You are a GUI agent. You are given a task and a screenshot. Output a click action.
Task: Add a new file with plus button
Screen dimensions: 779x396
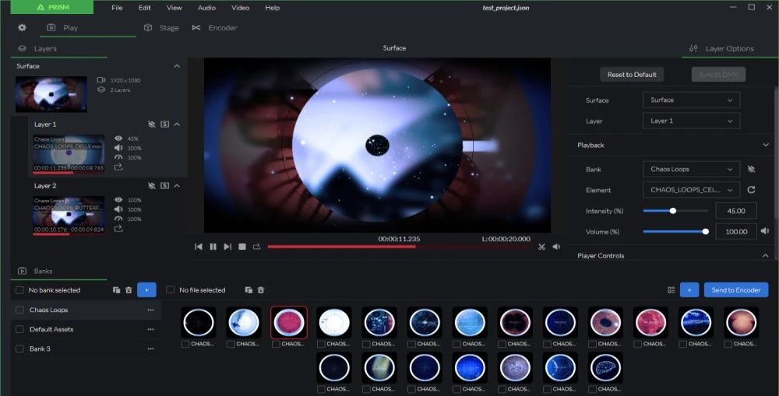point(689,290)
